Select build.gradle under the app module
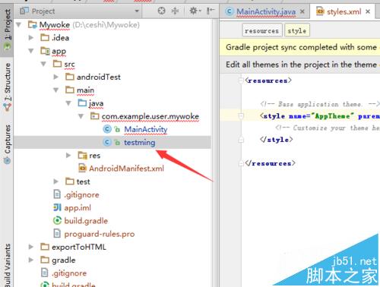Screen dimensions: 380x287 [x=86, y=221]
